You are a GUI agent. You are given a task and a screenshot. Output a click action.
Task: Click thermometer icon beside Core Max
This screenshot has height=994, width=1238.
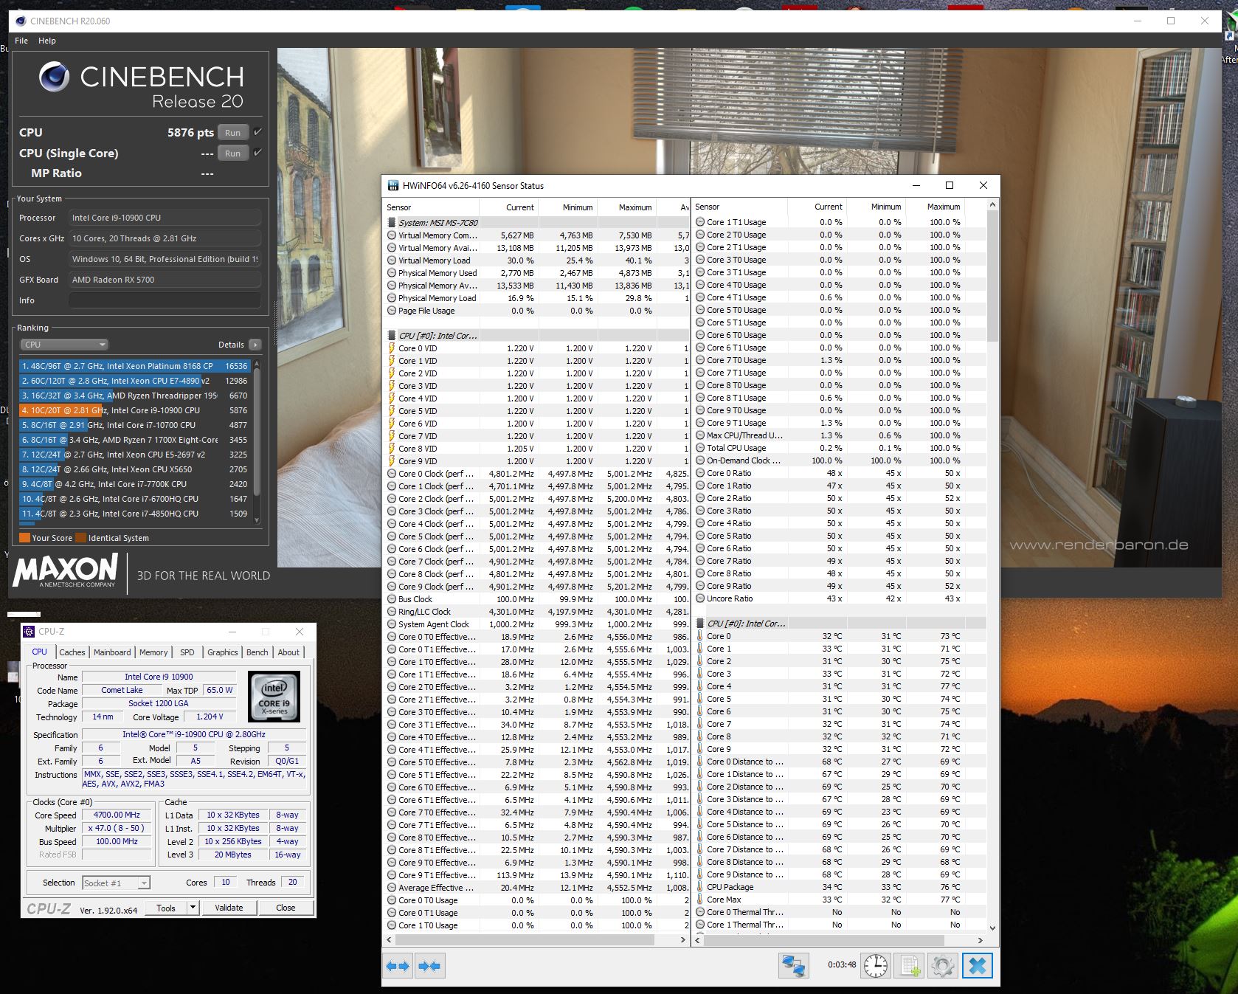click(700, 900)
